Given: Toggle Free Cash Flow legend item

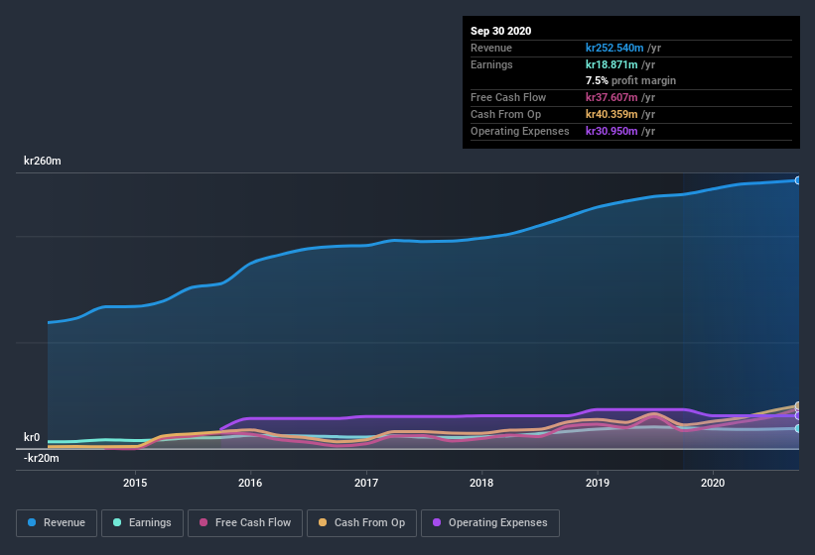Looking at the screenshot, I should pos(244,522).
